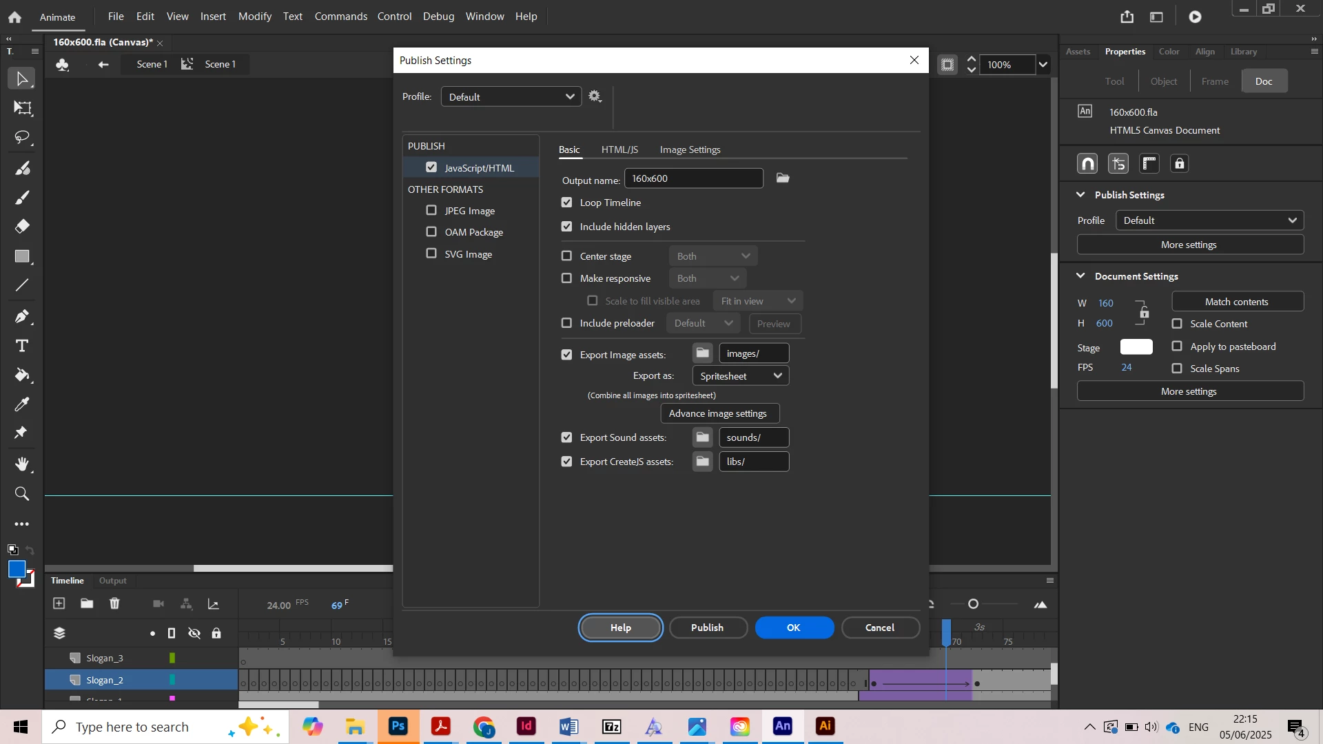
Task: Open the Modify menu
Action: point(254,17)
